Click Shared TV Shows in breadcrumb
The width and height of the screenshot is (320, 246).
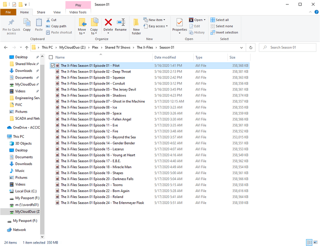pyautogui.click(x=118, y=48)
